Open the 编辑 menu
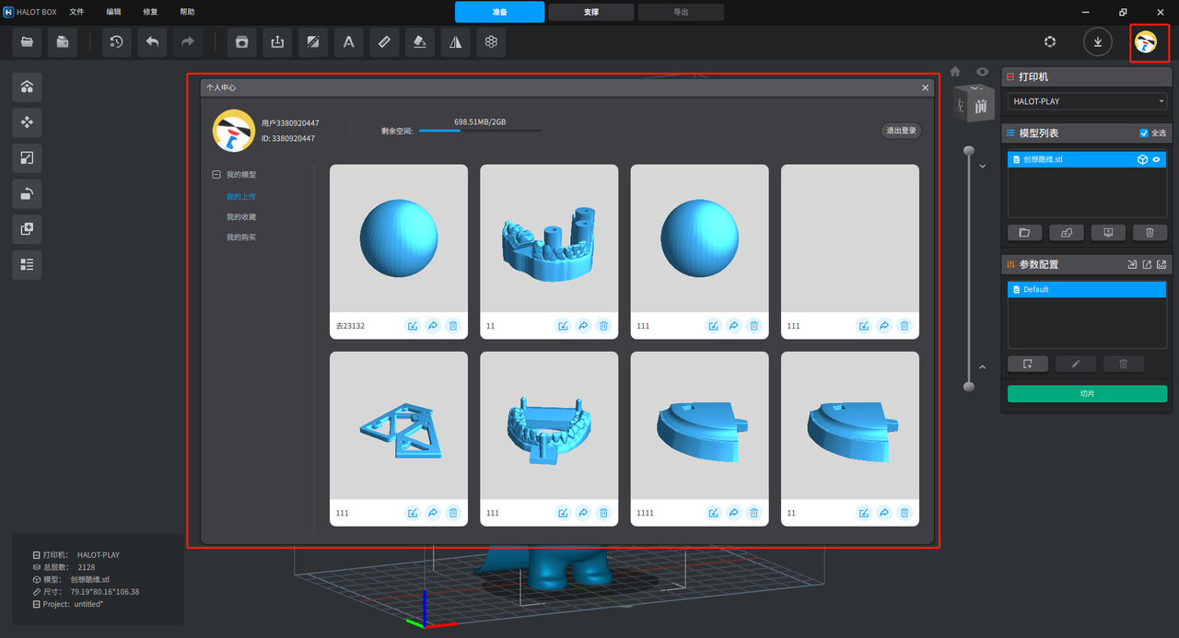 click(113, 12)
